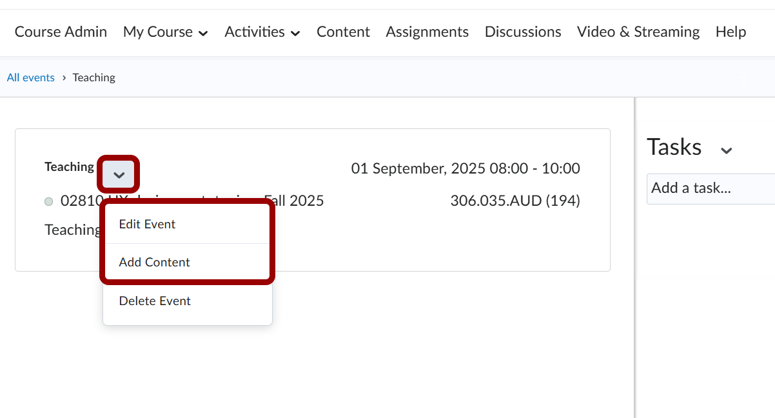Viewport: 775px width, 418px height.
Task: Return to All events via breadcrumb
Action: [x=30, y=77]
